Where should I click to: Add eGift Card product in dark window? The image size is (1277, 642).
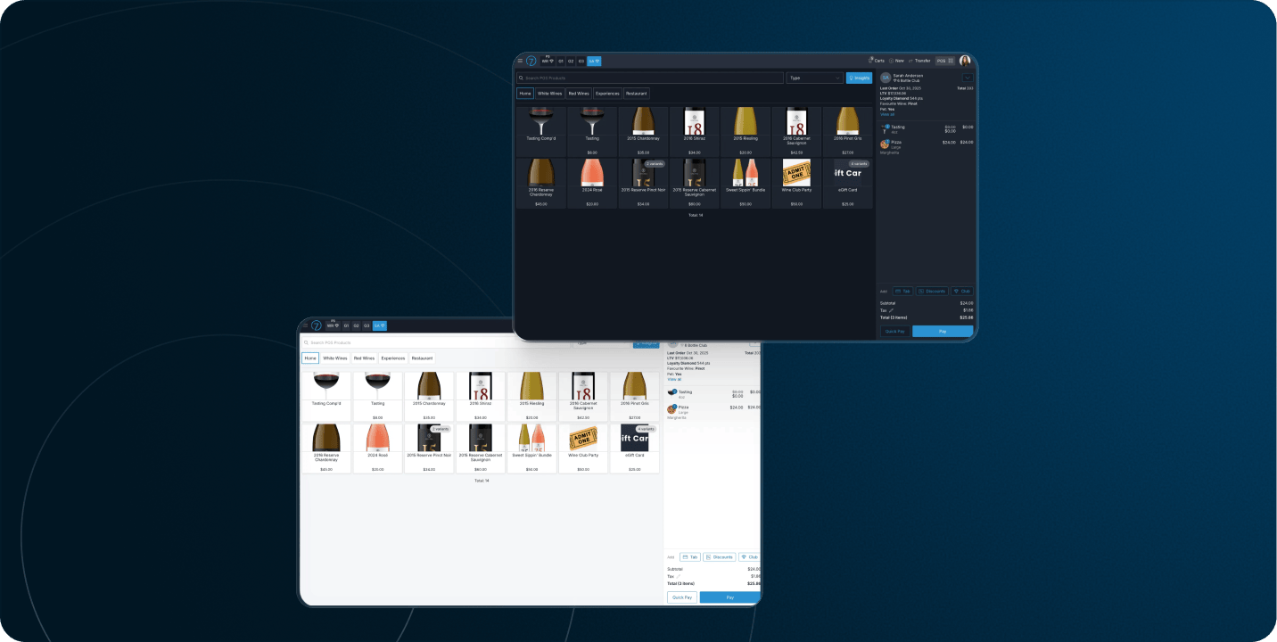point(847,184)
